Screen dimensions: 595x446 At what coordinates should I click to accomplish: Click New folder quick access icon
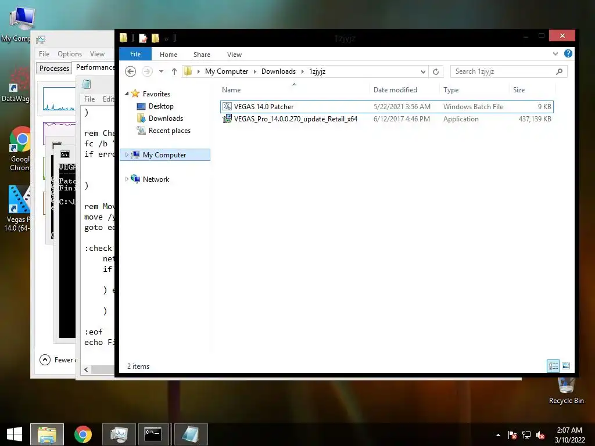pos(155,38)
